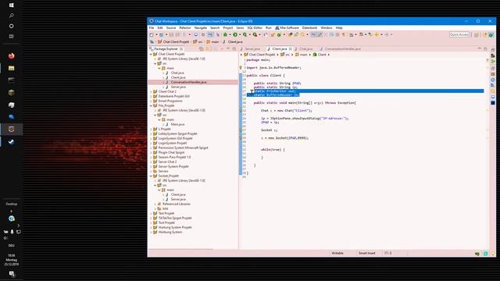Expand the Client Chat 2 project

[151, 91]
